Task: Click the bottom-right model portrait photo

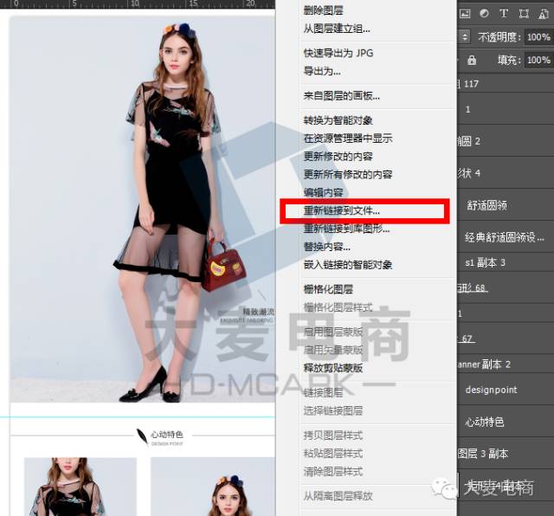Action: click(213, 487)
